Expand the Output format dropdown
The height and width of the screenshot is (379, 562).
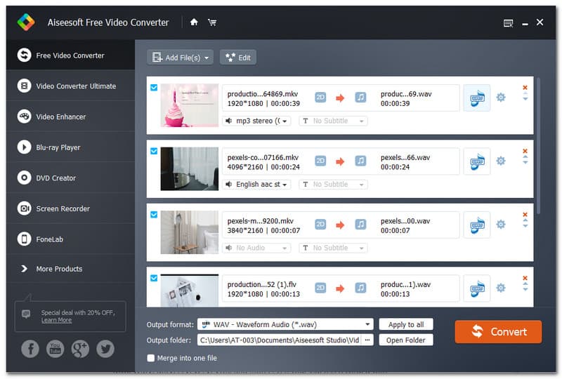pos(367,324)
